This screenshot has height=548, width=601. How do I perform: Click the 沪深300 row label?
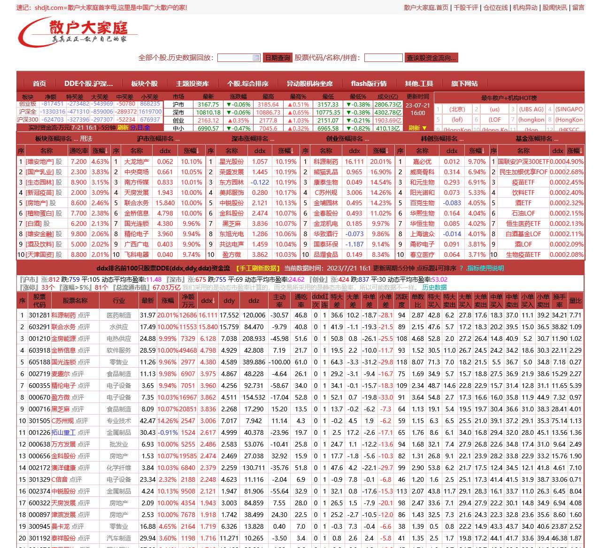[28, 120]
